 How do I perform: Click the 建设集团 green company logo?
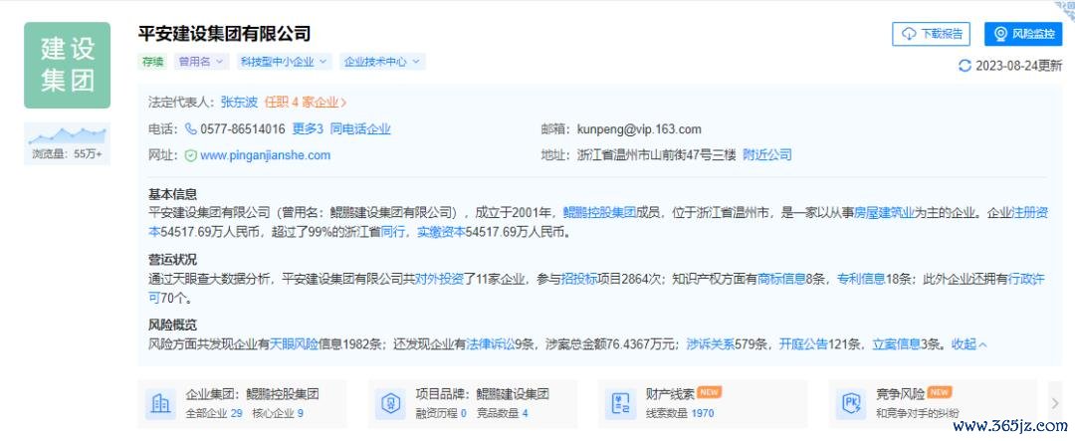(68, 65)
